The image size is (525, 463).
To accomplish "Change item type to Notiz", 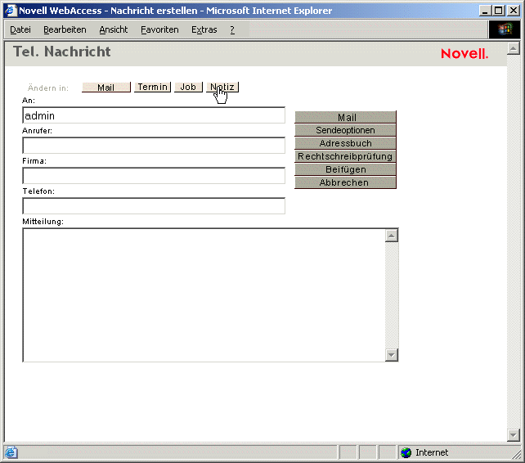I will point(222,87).
